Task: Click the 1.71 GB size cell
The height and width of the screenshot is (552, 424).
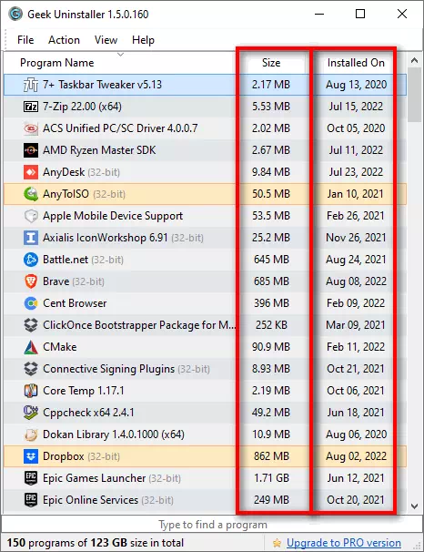Action: pyautogui.click(x=271, y=478)
